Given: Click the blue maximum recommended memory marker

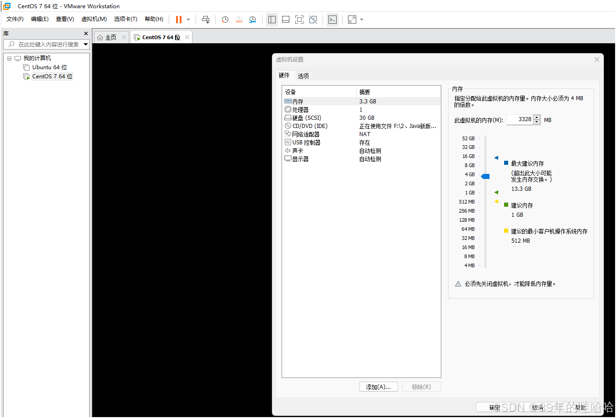Looking at the screenshot, I should pos(496,158).
